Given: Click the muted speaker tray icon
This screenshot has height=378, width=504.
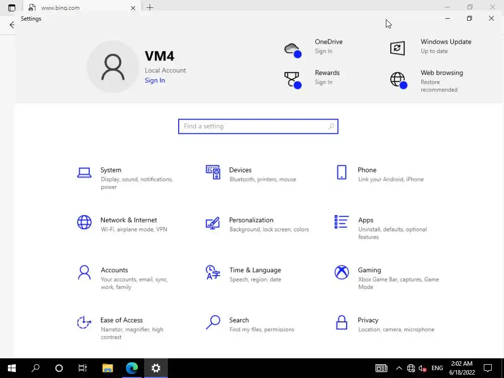Looking at the screenshot, I should pos(422,368).
